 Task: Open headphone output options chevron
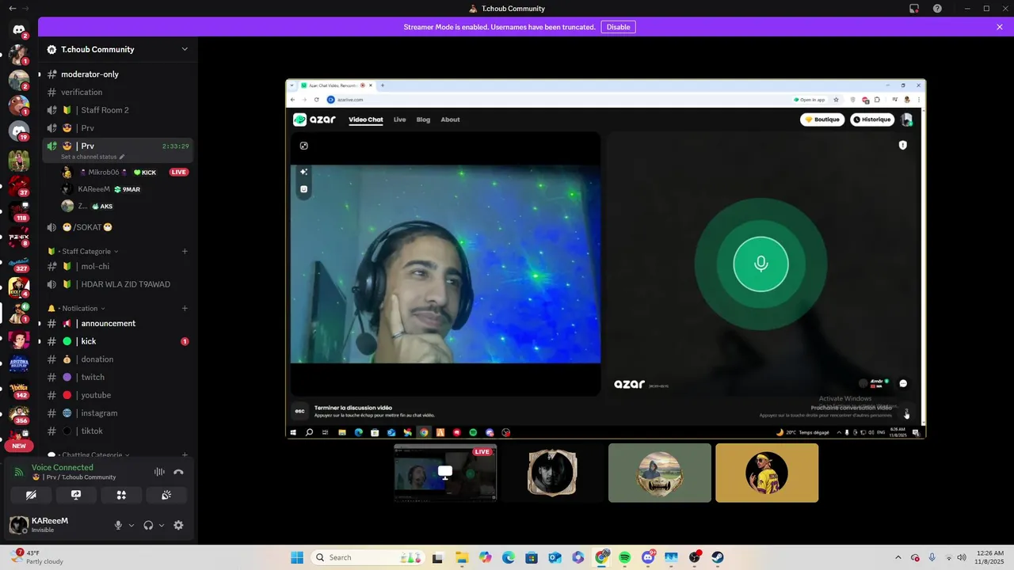tap(162, 525)
